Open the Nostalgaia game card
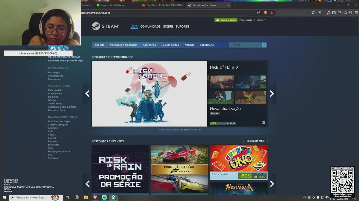This screenshot has height=201, width=359. coord(239,188)
